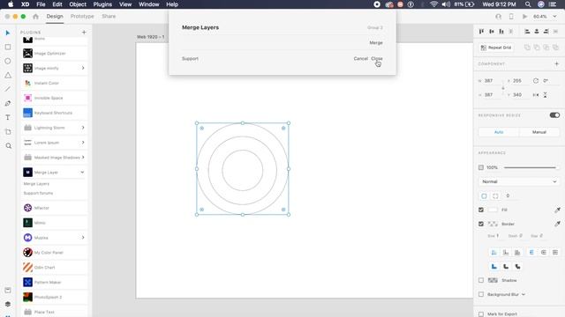Select the Polygon tool
The image size is (565, 317).
click(x=8, y=75)
